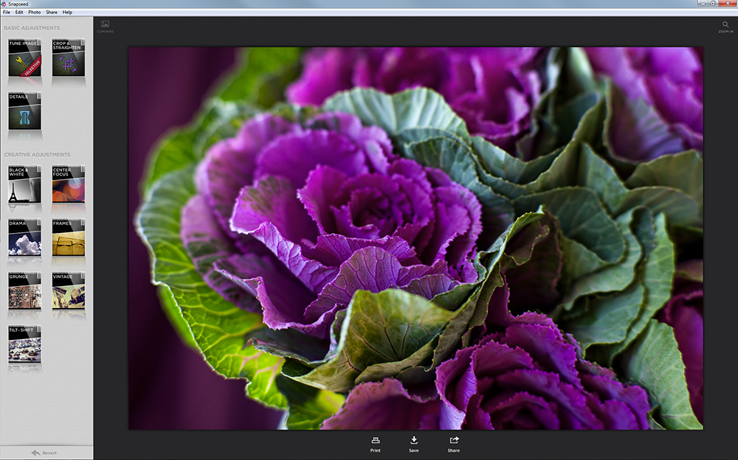Print the current photo
The height and width of the screenshot is (460, 738).
click(376, 444)
